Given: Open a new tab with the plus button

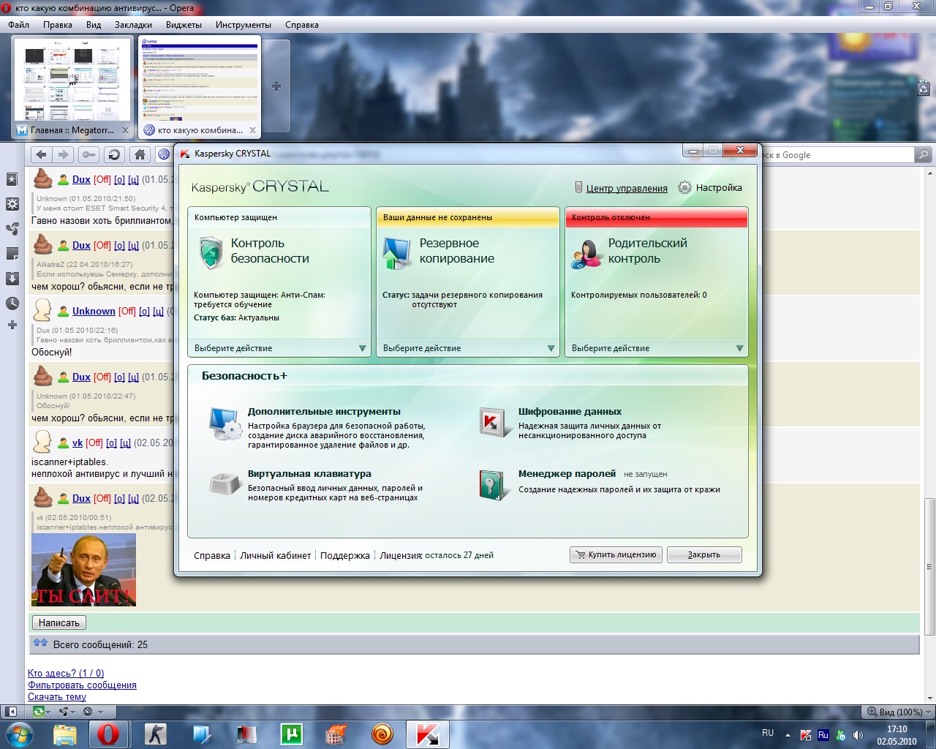Looking at the screenshot, I should point(276,86).
